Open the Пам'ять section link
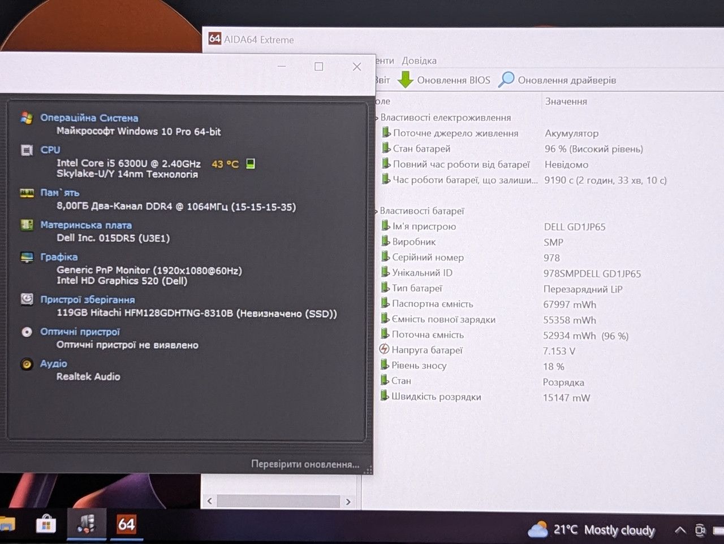724x544 pixels. point(60,193)
